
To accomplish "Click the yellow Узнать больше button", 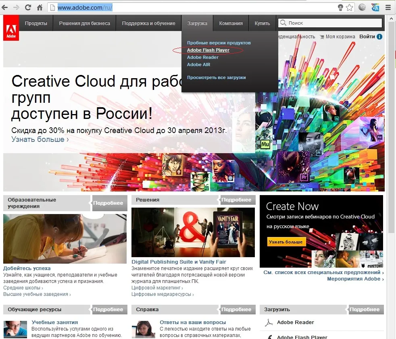I will tap(286, 242).
